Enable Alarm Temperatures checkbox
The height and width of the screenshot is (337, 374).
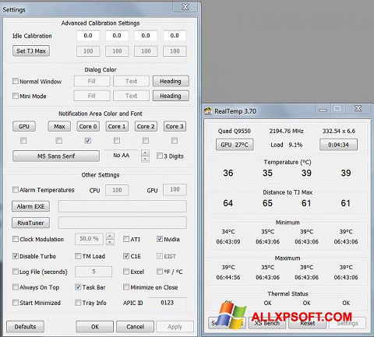coord(16,189)
